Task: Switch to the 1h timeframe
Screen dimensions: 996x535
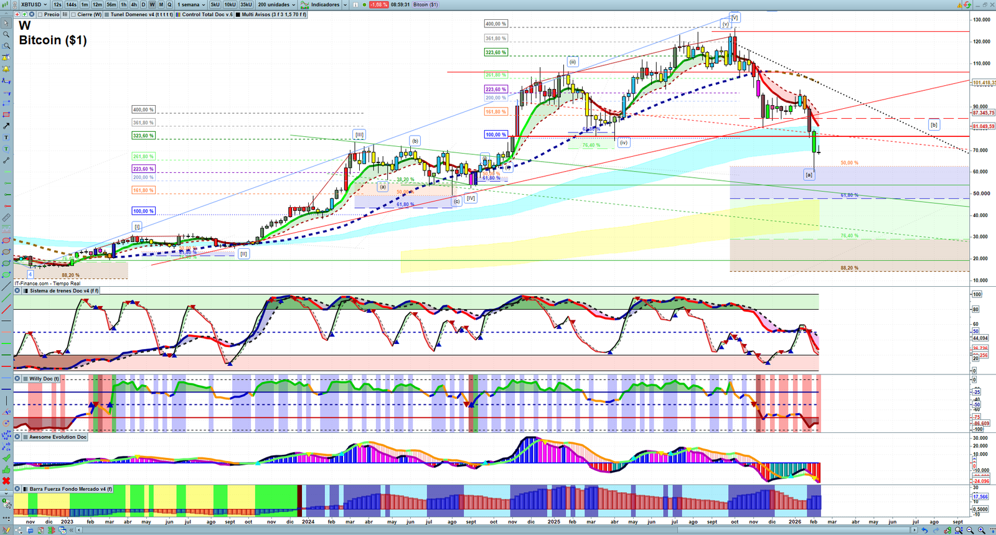Action: coord(123,4)
